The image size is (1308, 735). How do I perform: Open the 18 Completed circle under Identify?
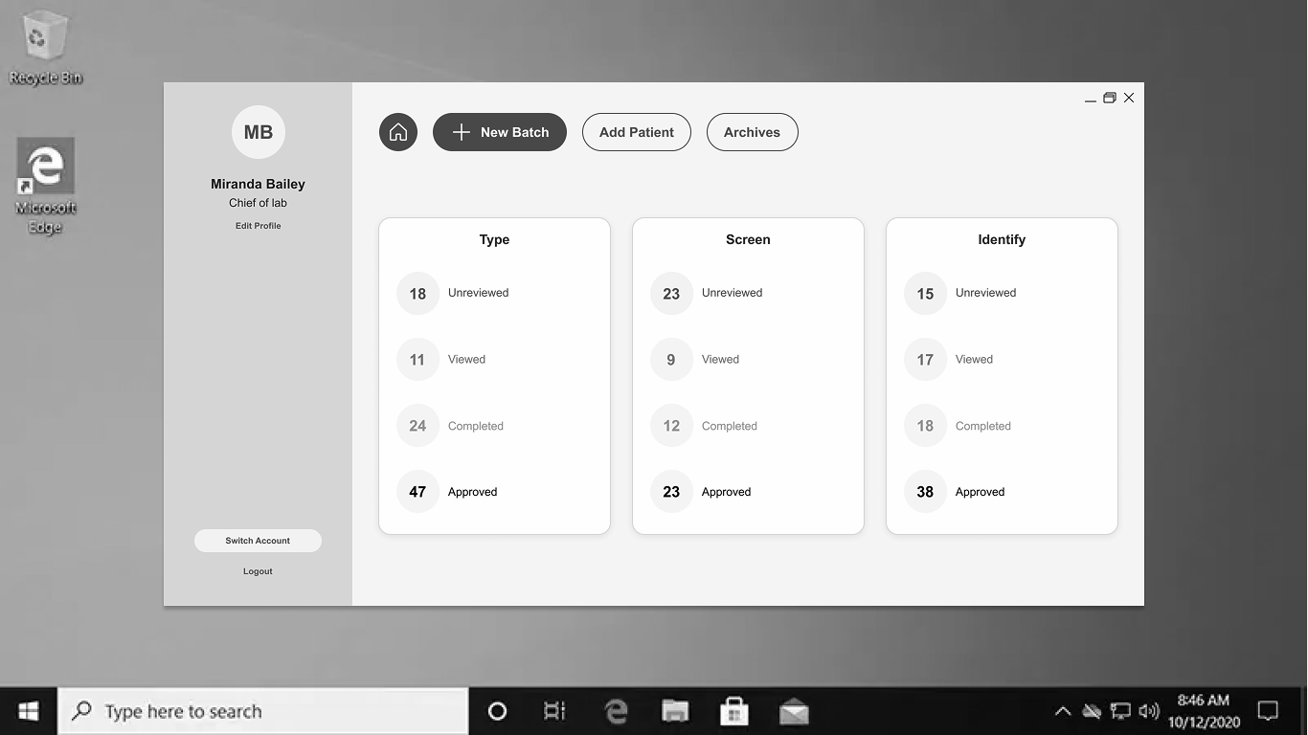pyautogui.click(x=924, y=425)
